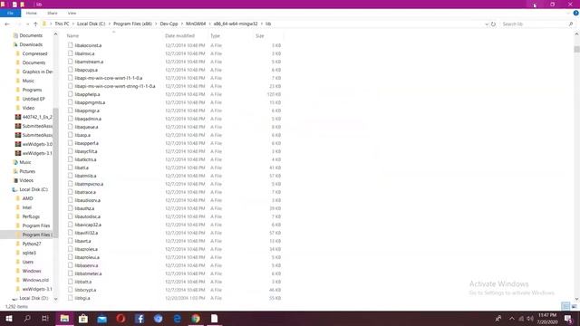The image size is (580, 326).
Task: Launch Opera browser from taskbar
Action: [x=121, y=318]
